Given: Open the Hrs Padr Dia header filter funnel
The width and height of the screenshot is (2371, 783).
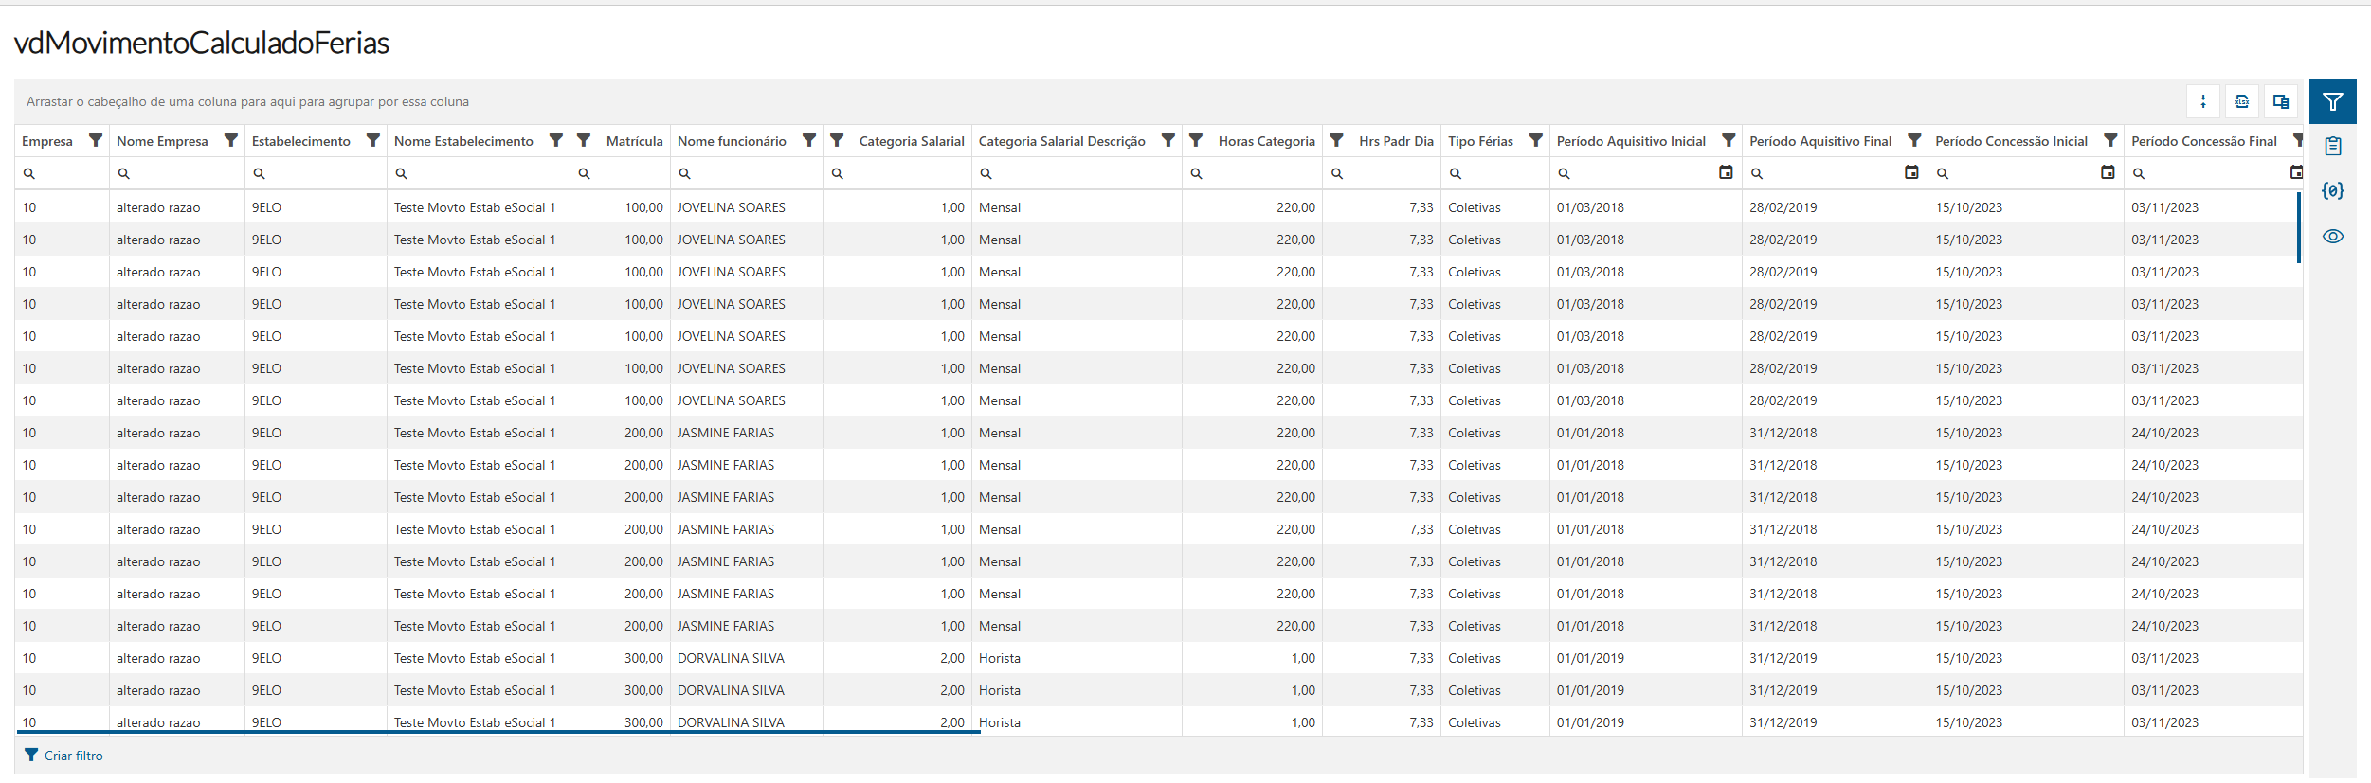Looking at the screenshot, I should (1336, 140).
